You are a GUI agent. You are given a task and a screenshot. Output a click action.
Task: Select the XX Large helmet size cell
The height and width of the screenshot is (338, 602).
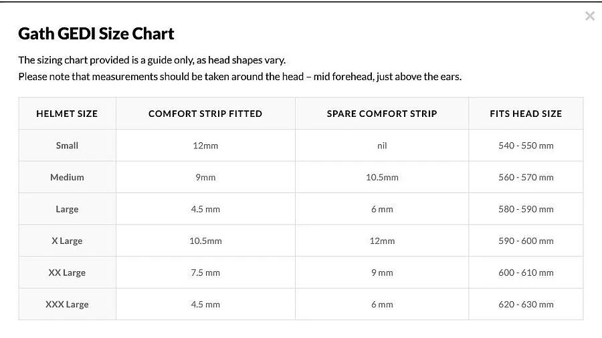tap(67, 273)
